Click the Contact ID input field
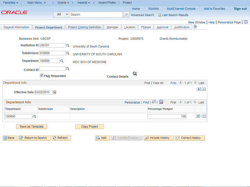This screenshot has height=187, width=250. (52, 69)
